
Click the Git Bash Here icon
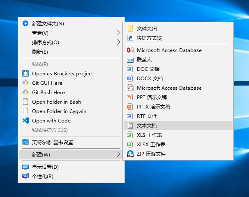tap(25, 93)
